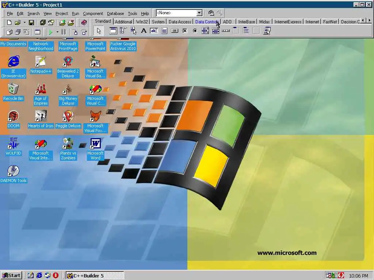Switch to the Additional palette tab
Image resolution: width=374 pixels, height=280 pixels.
[123, 22]
